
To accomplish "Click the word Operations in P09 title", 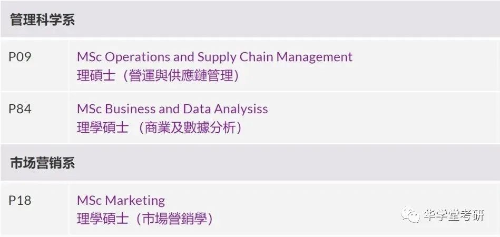I will 138,58.
